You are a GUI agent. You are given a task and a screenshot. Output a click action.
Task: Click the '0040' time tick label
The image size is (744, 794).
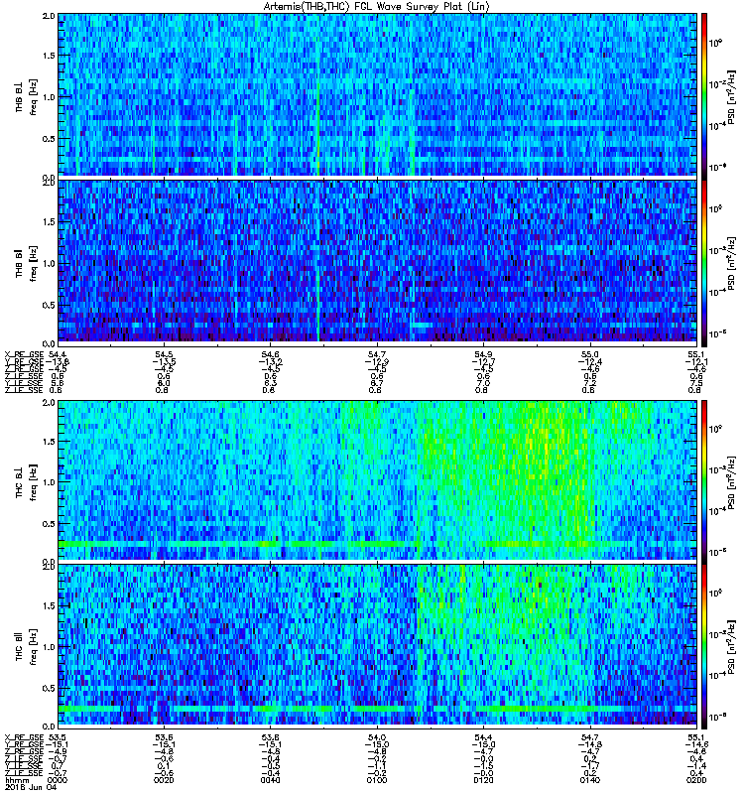270,780
